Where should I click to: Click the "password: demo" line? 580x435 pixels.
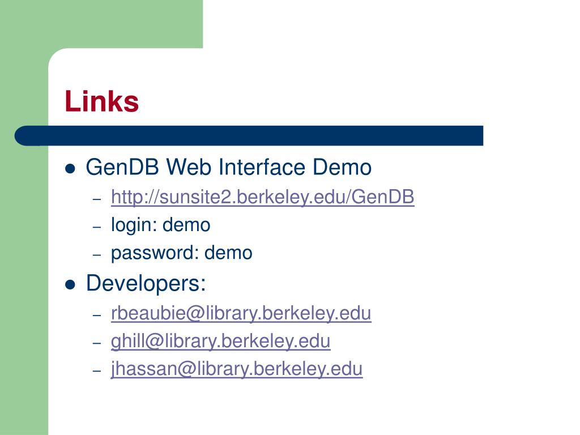click(182, 253)
